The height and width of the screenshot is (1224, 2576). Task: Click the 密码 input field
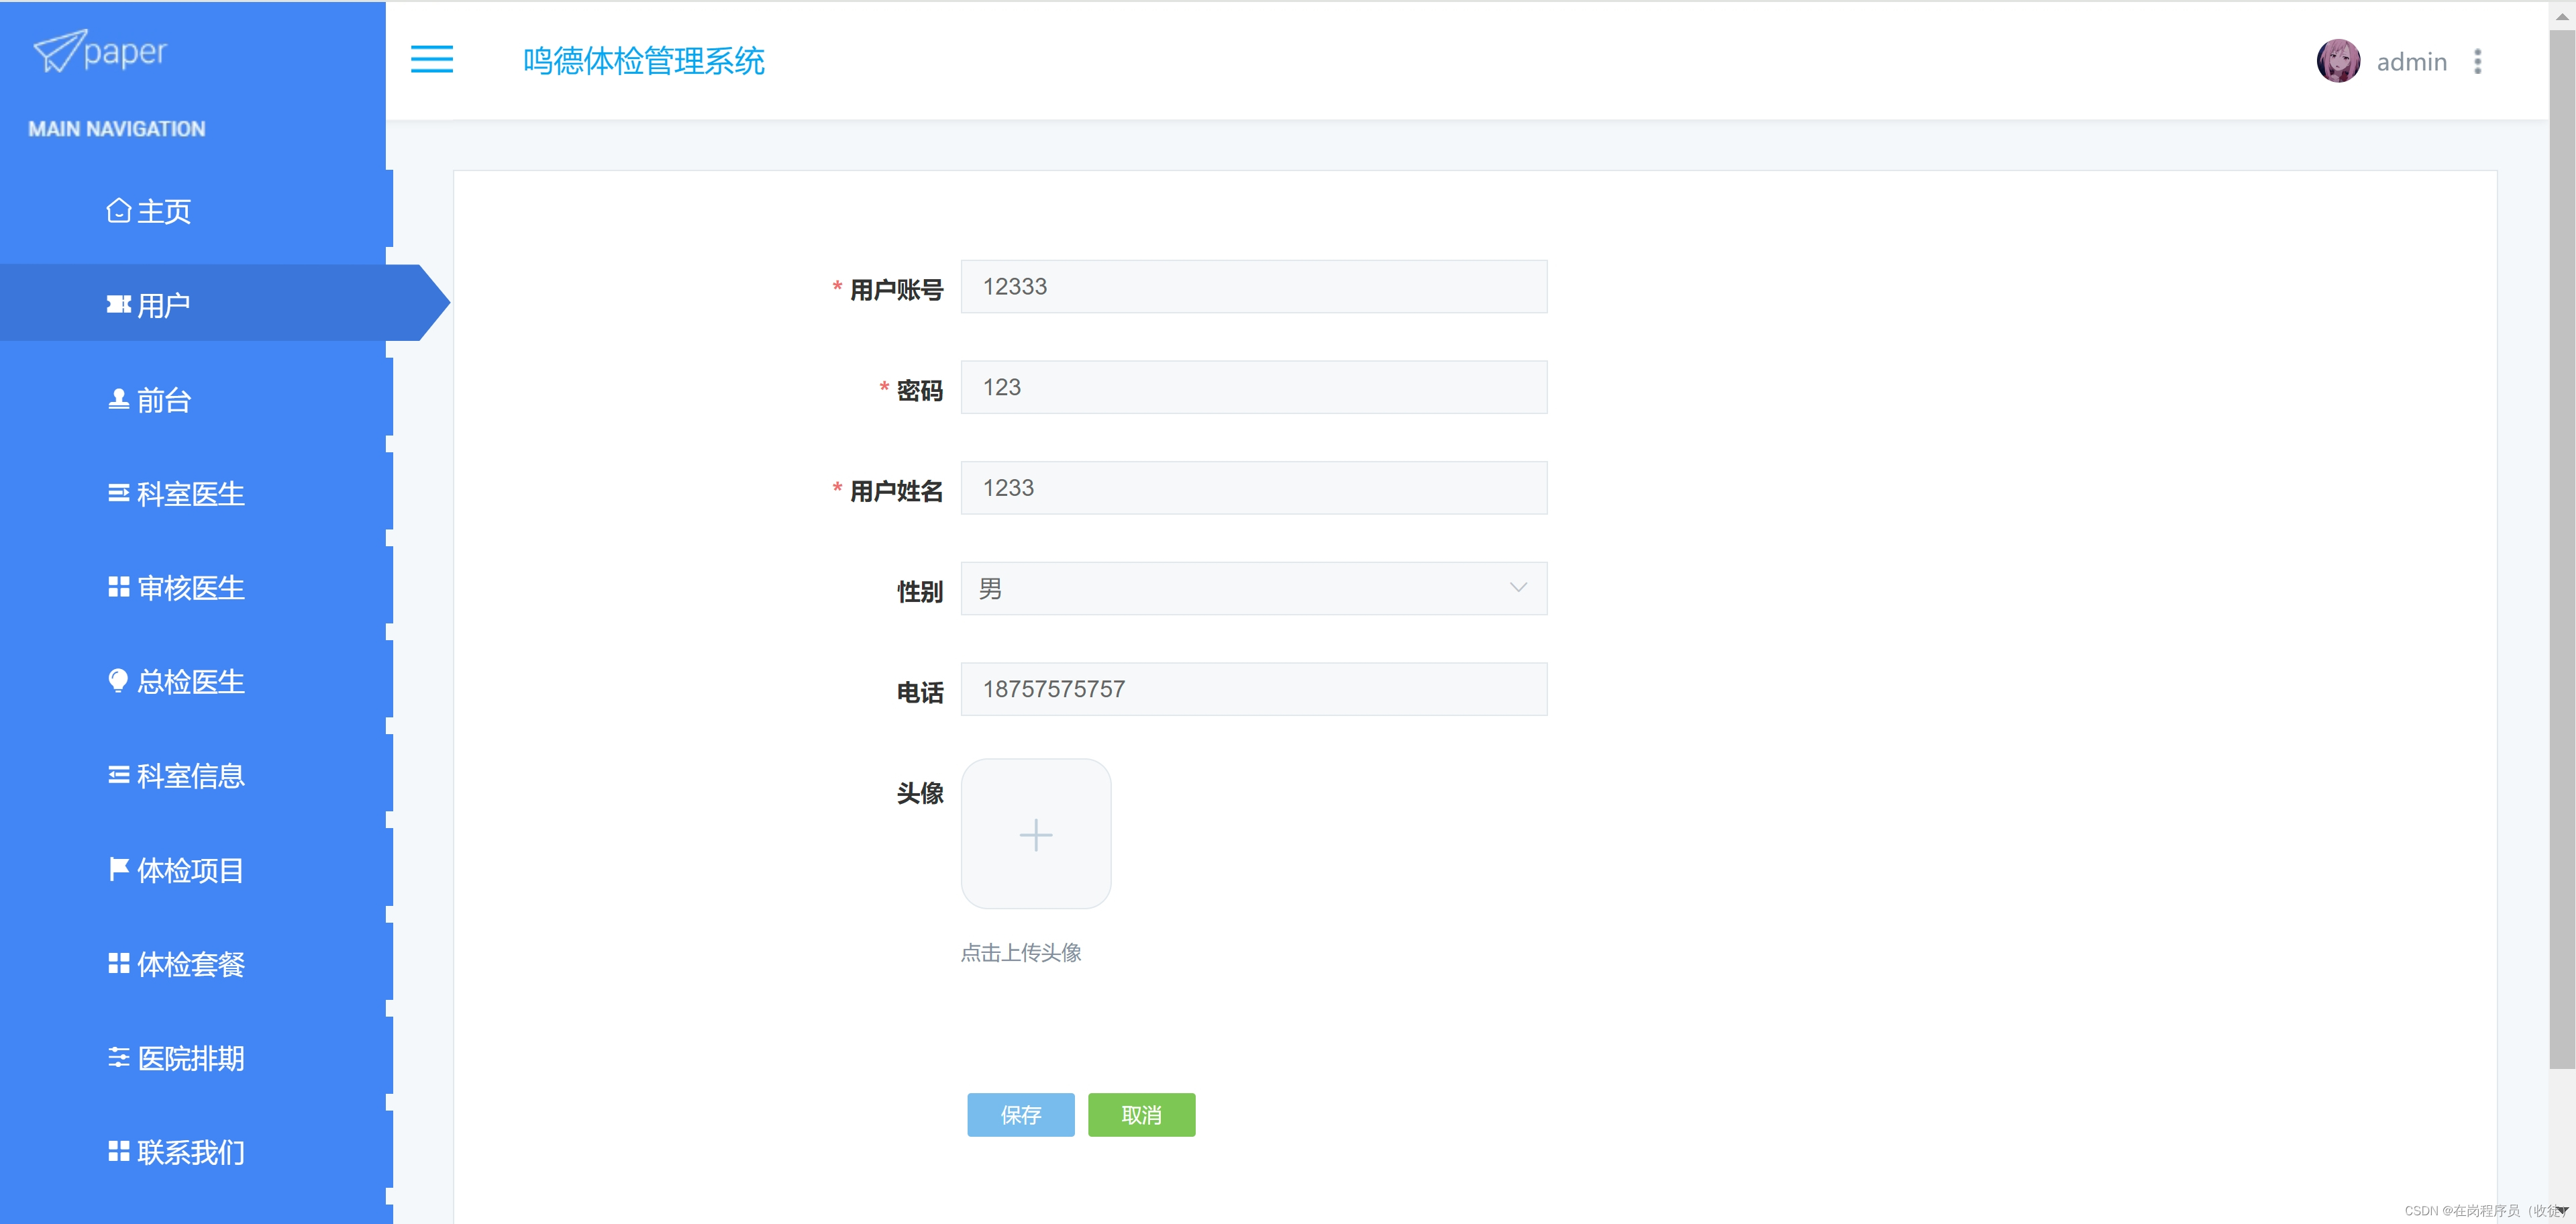[1254, 387]
